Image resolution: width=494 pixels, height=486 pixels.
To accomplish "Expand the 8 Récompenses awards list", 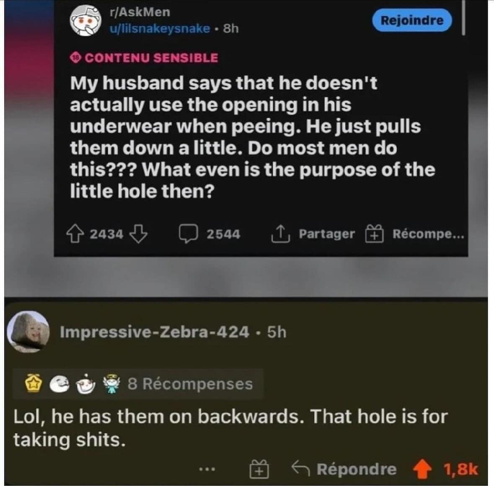I will coord(138,384).
